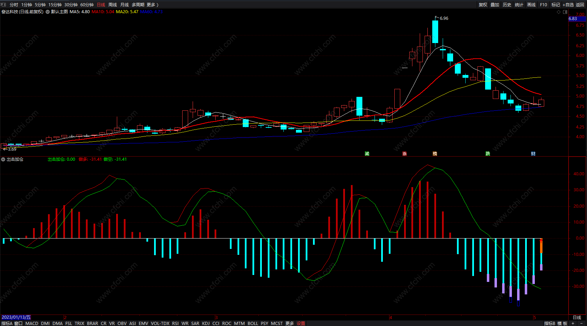Zoom in using the plus button
Screen dimensions: 587x326
point(573,323)
